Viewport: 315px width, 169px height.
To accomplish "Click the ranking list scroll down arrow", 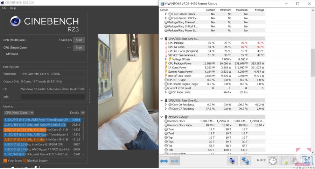I will (x=83, y=155).
